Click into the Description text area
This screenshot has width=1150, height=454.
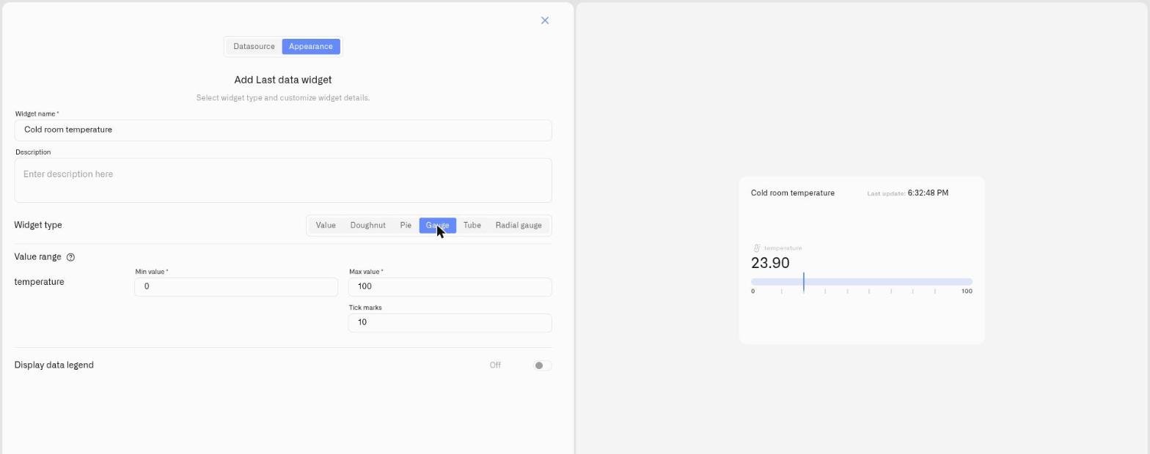(x=283, y=180)
